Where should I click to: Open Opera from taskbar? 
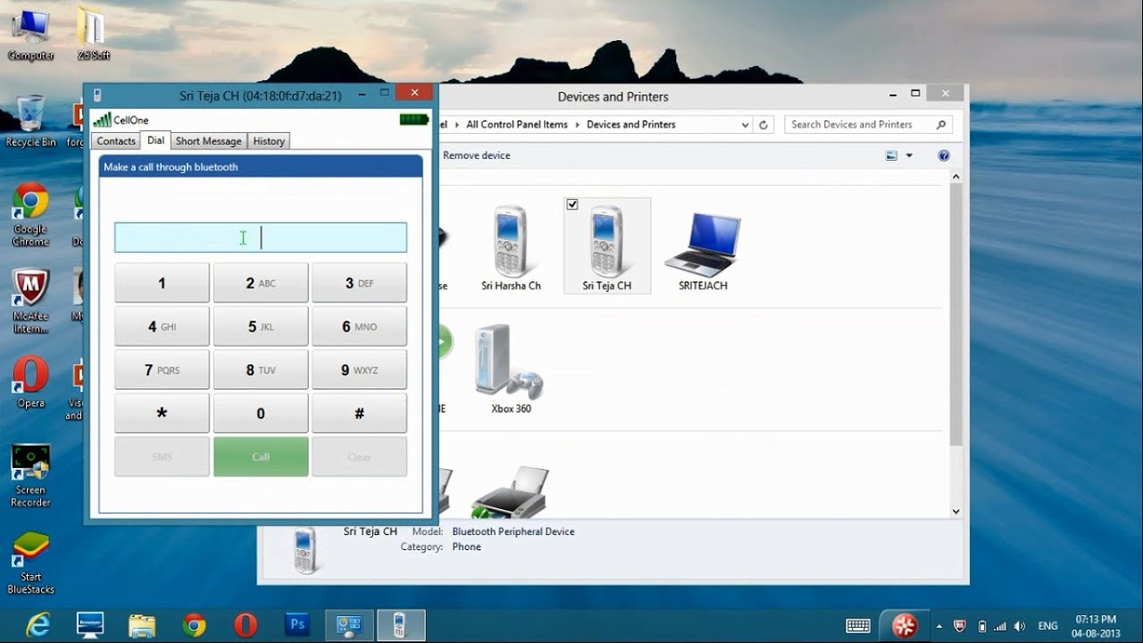[x=246, y=625]
